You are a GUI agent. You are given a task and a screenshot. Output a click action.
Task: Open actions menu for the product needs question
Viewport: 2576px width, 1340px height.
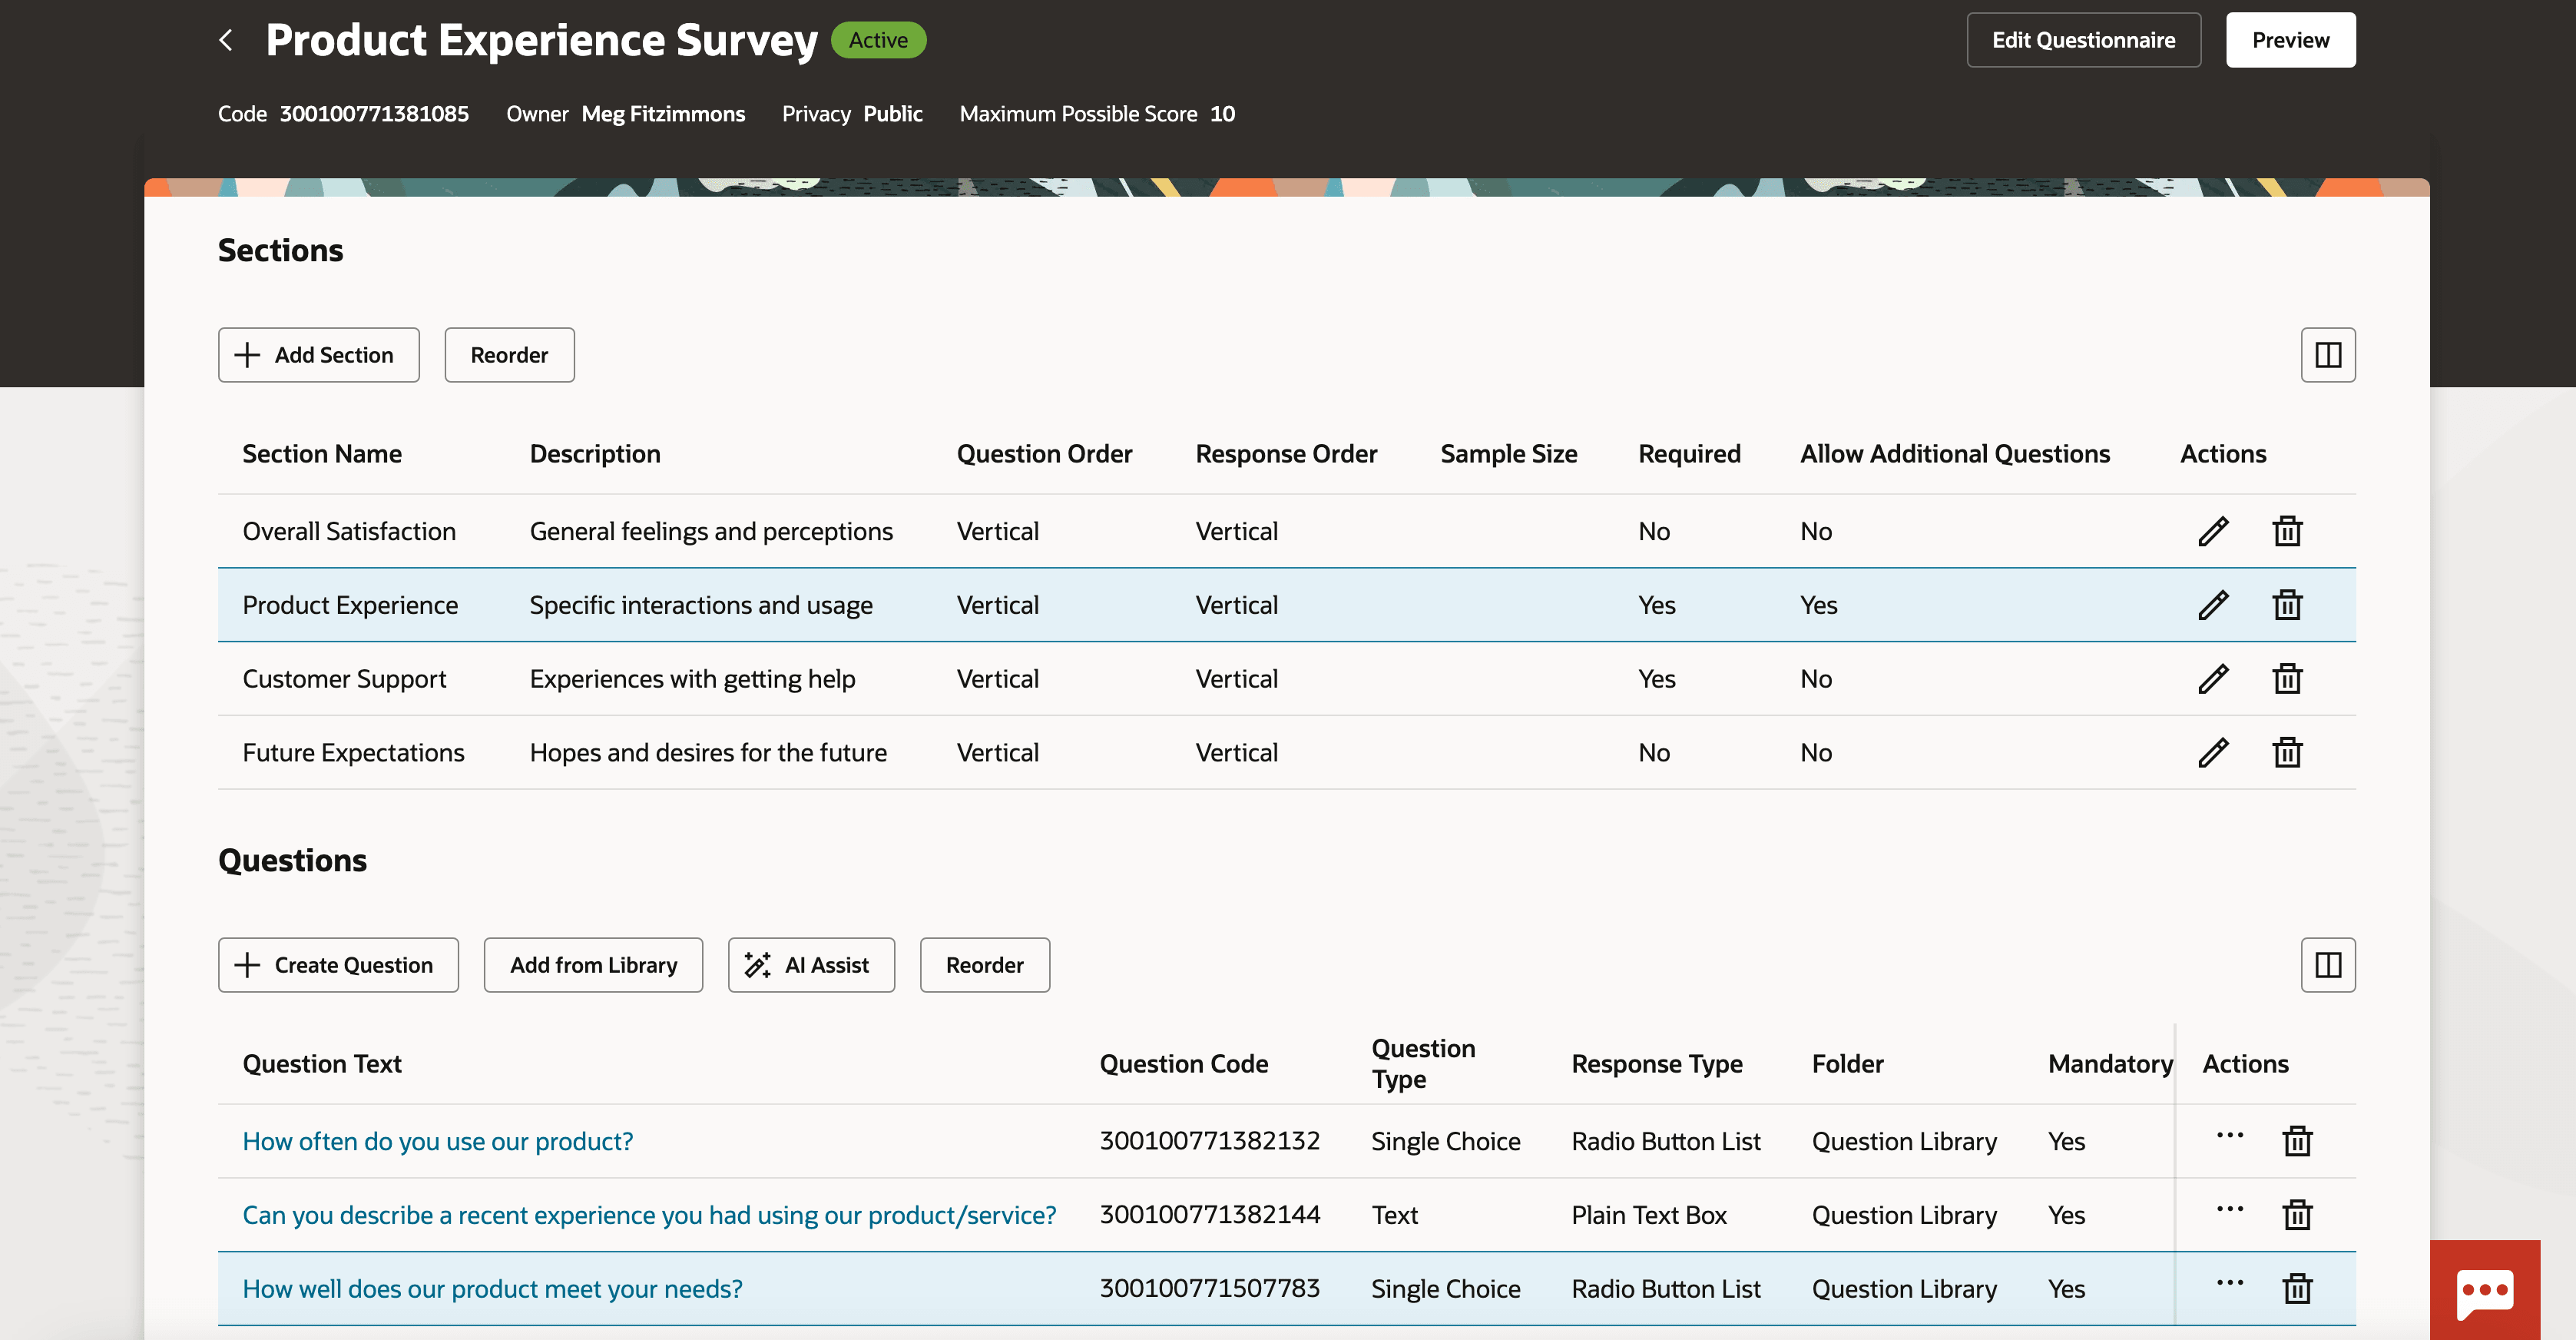click(x=2230, y=1288)
